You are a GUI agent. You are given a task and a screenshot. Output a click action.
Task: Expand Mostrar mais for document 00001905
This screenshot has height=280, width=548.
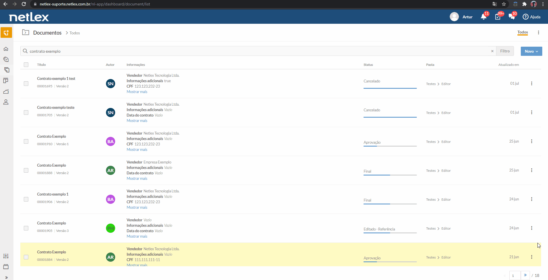(137, 236)
